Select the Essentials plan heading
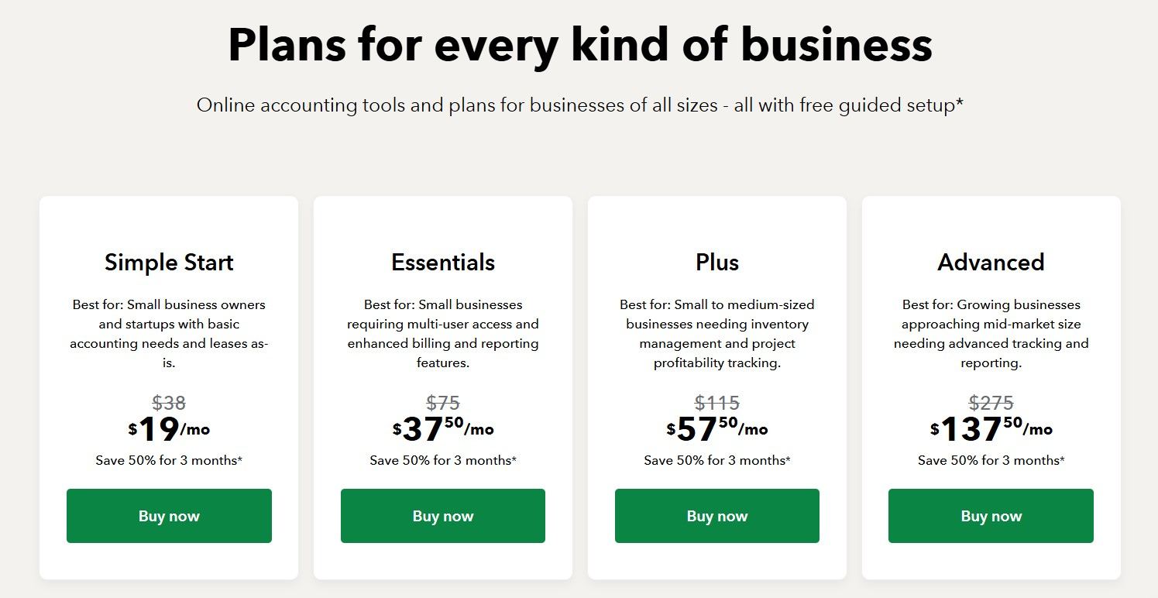 [442, 262]
